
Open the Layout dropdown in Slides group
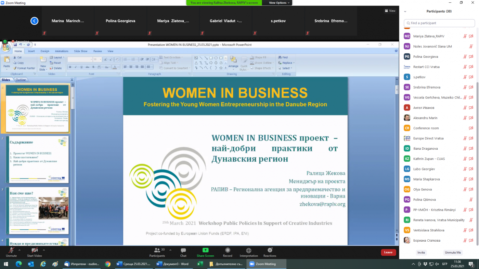coord(56,57)
